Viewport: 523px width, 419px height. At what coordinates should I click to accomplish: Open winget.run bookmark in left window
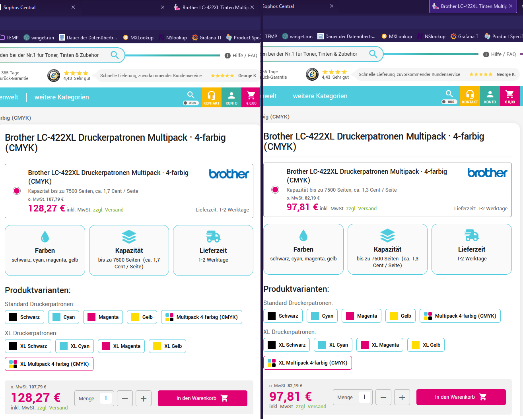pyautogui.click(x=39, y=38)
